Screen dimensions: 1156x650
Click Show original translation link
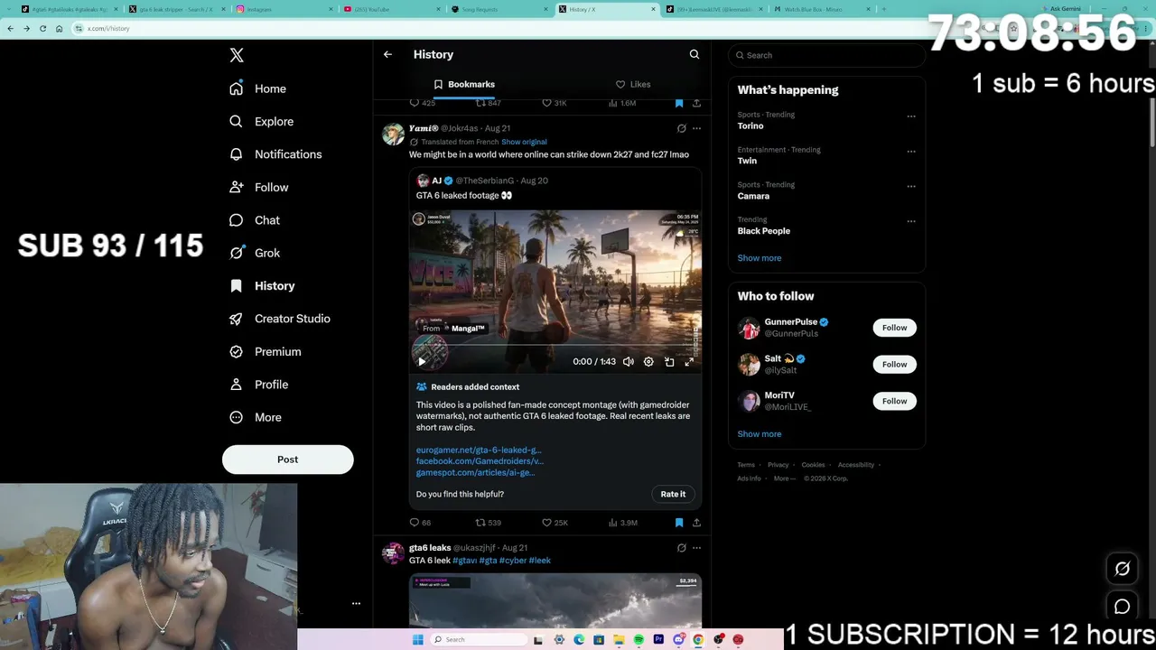524,142
